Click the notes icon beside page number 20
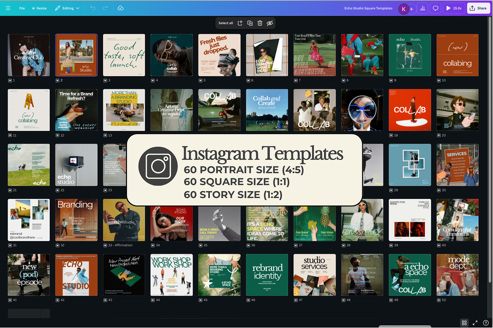The image size is (493, 328). (439, 135)
